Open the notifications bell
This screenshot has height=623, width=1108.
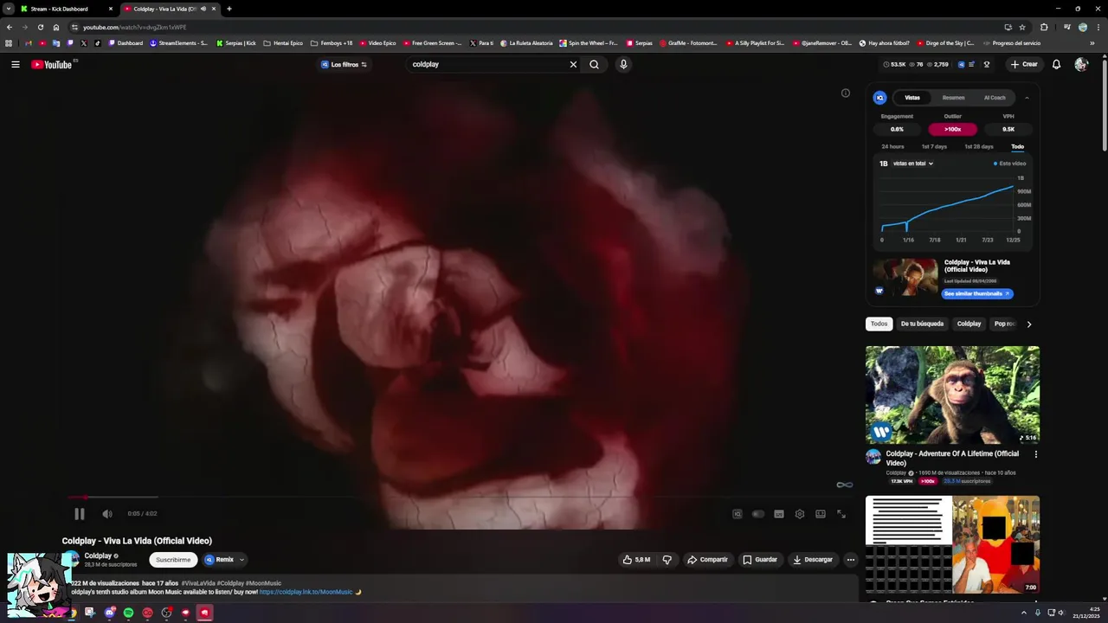coord(1056,64)
